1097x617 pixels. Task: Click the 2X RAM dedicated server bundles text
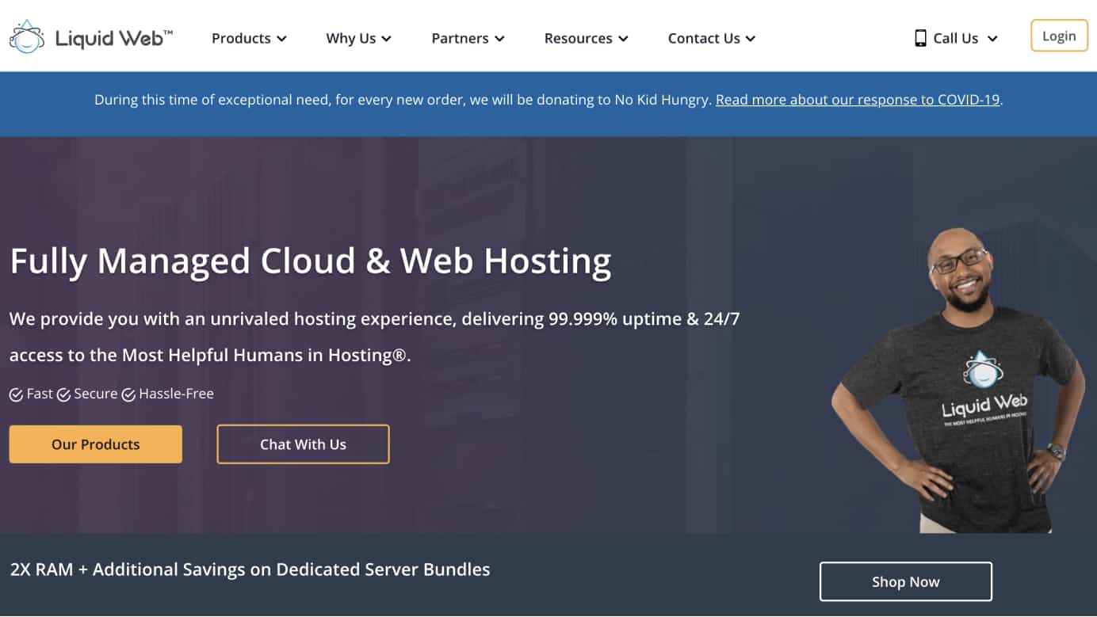click(250, 569)
